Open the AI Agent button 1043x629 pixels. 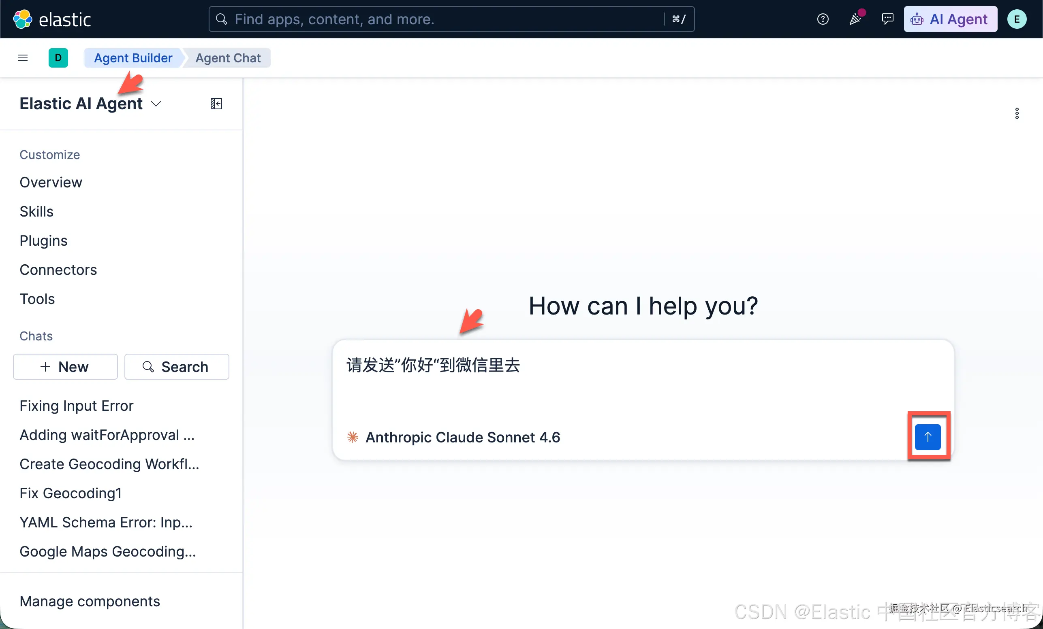[x=950, y=19]
